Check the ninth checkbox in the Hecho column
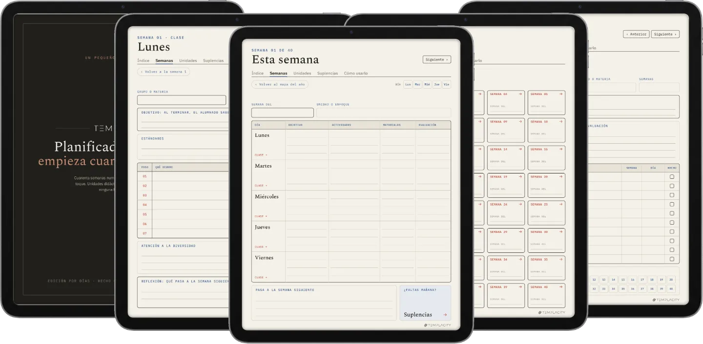Image resolution: width=703 pixels, height=344 pixels. (672, 250)
